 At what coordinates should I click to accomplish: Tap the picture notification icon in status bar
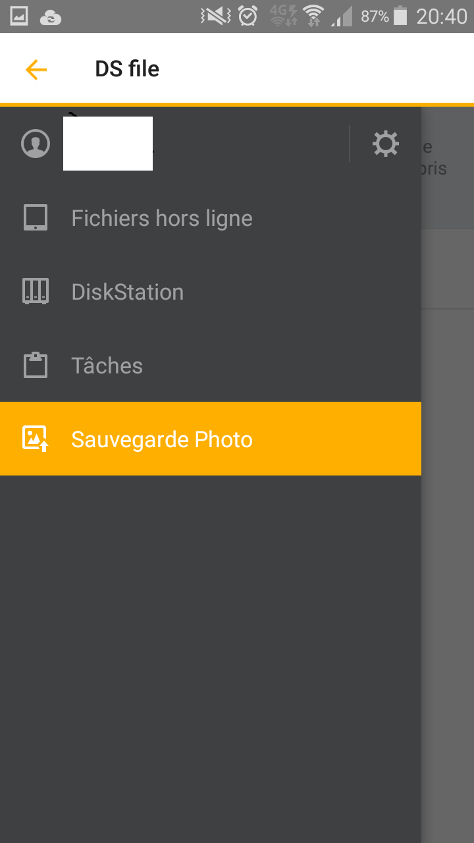tap(19, 16)
